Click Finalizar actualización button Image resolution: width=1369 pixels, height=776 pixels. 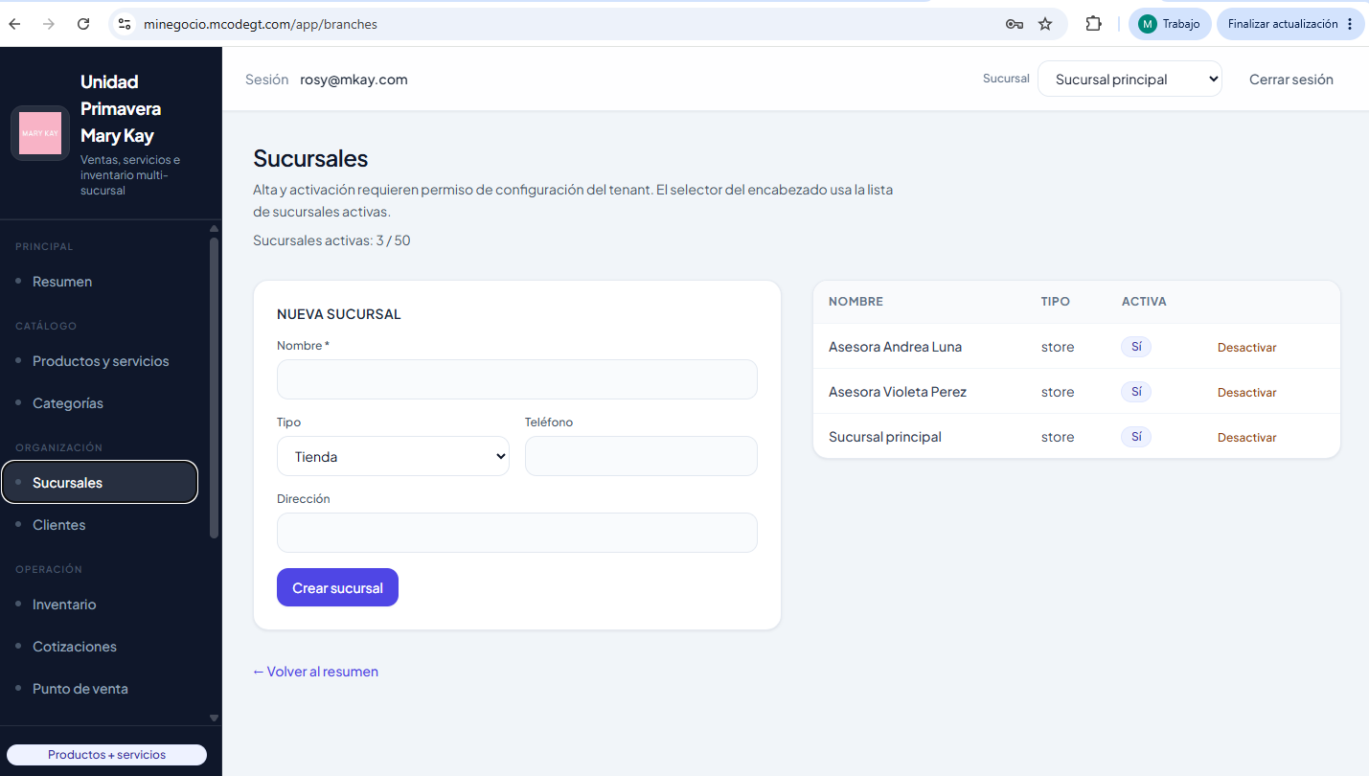1290,24
